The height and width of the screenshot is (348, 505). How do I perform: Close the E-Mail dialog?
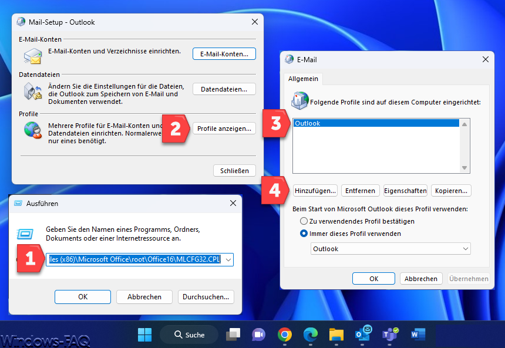pyautogui.click(x=486, y=59)
